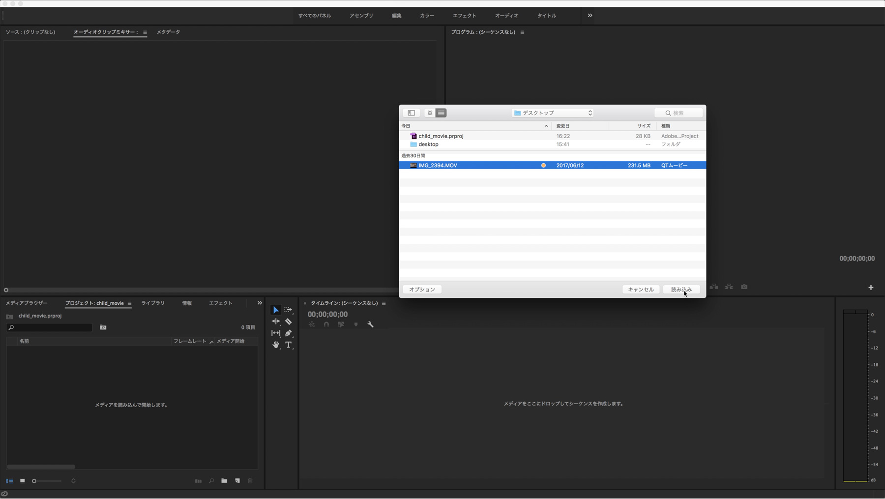Open カラー workspace
This screenshot has width=885, height=499.
(427, 16)
